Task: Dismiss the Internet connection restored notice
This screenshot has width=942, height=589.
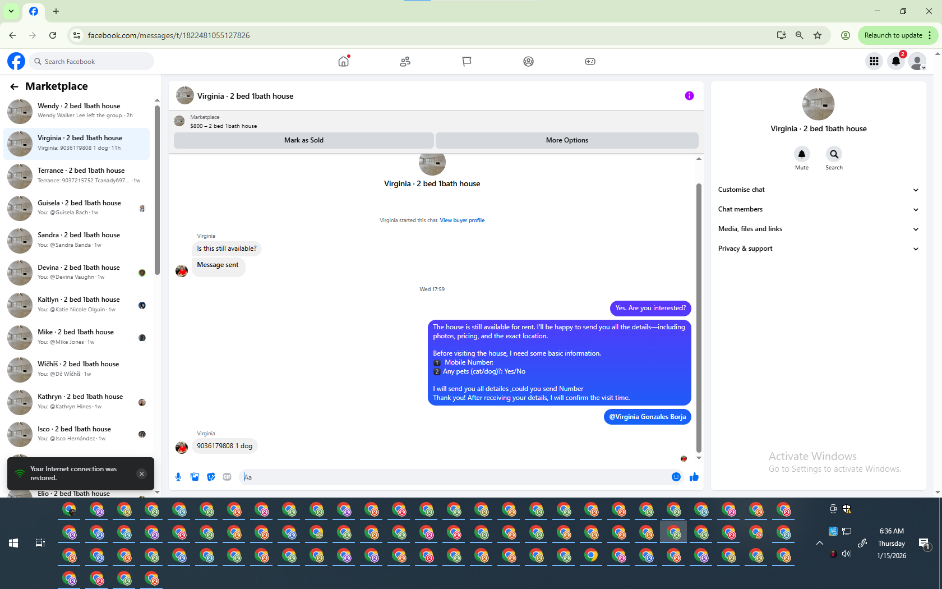Action: click(x=142, y=474)
